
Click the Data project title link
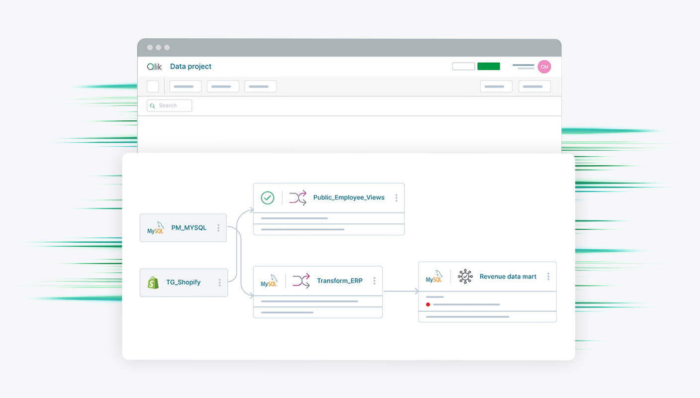(x=190, y=66)
